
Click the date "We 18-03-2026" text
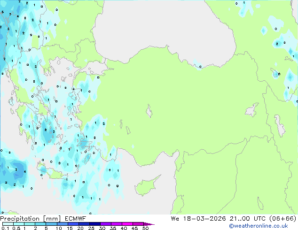pyautogui.click(x=198, y=219)
